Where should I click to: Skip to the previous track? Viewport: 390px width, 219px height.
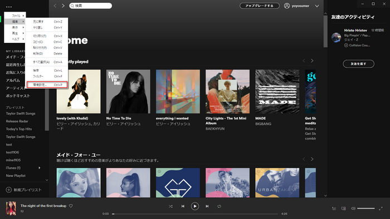(x=183, y=206)
